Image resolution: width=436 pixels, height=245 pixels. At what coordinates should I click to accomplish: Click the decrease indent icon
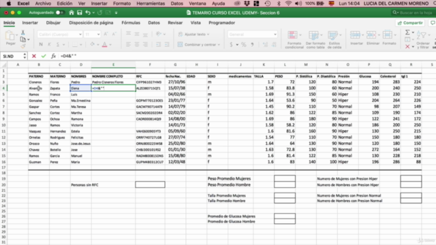(158, 44)
